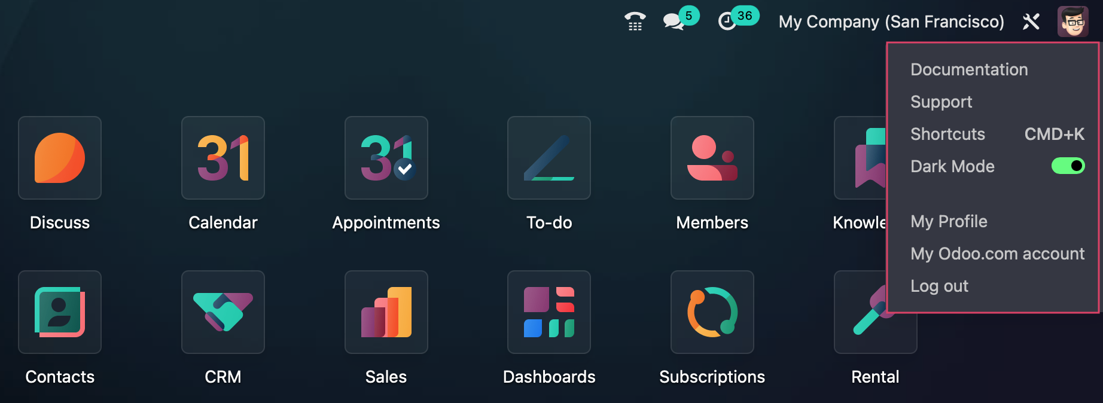Open the Appointments app

386,158
